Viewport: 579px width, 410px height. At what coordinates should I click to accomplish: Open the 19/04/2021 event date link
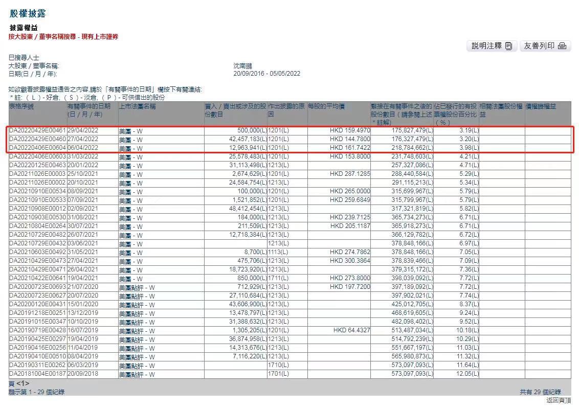pos(83,278)
